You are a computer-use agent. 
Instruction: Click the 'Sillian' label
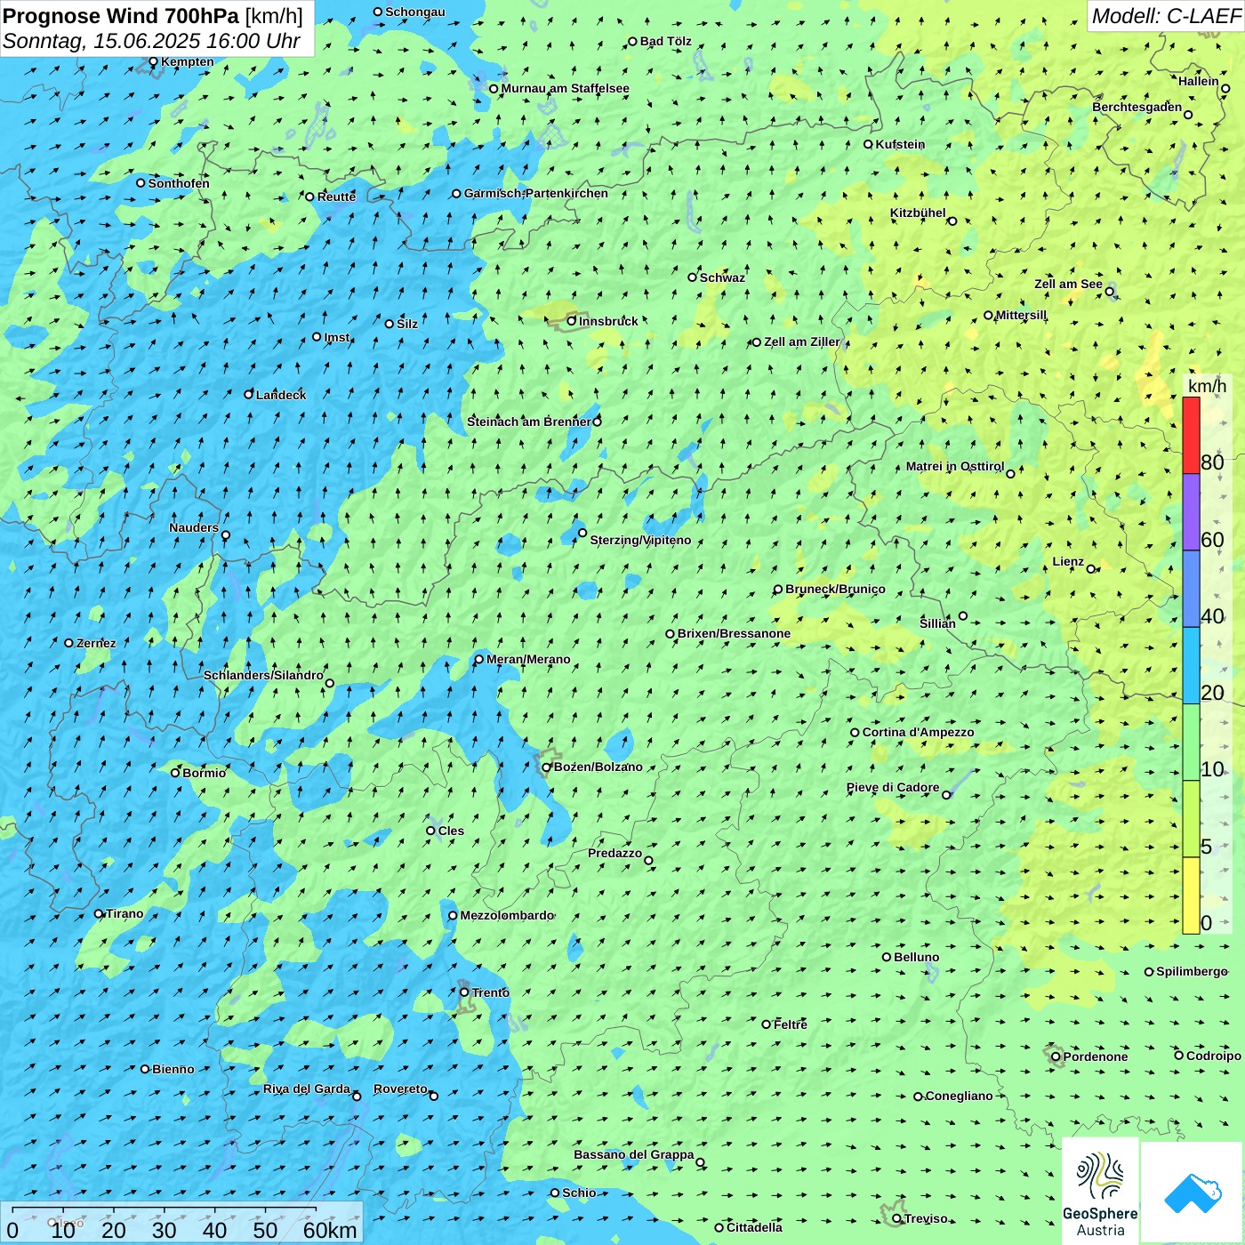(x=937, y=623)
